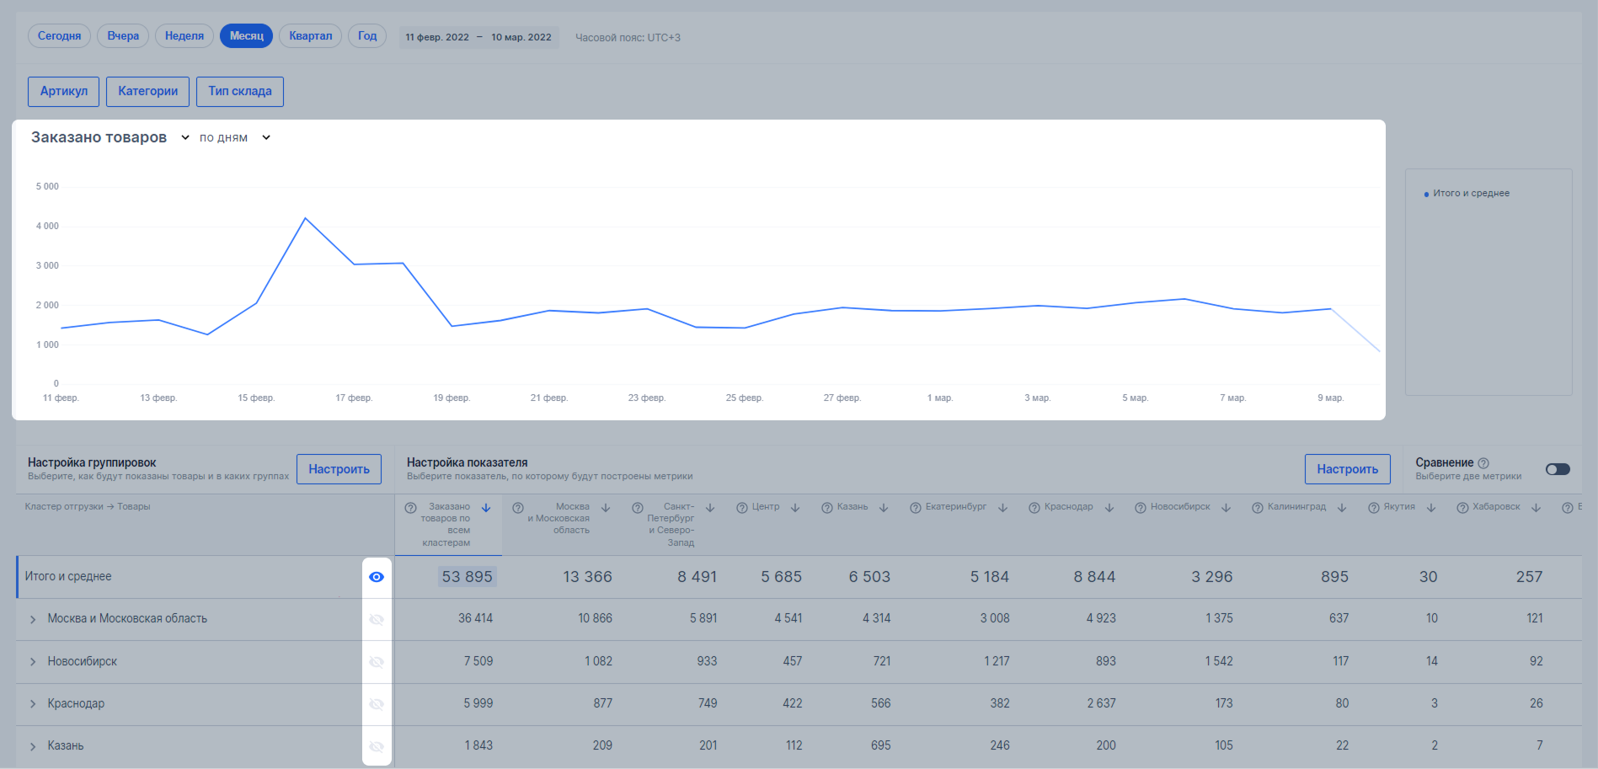Open the date range field
The width and height of the screenshot is (1598, 769).
tap(478, 37)
